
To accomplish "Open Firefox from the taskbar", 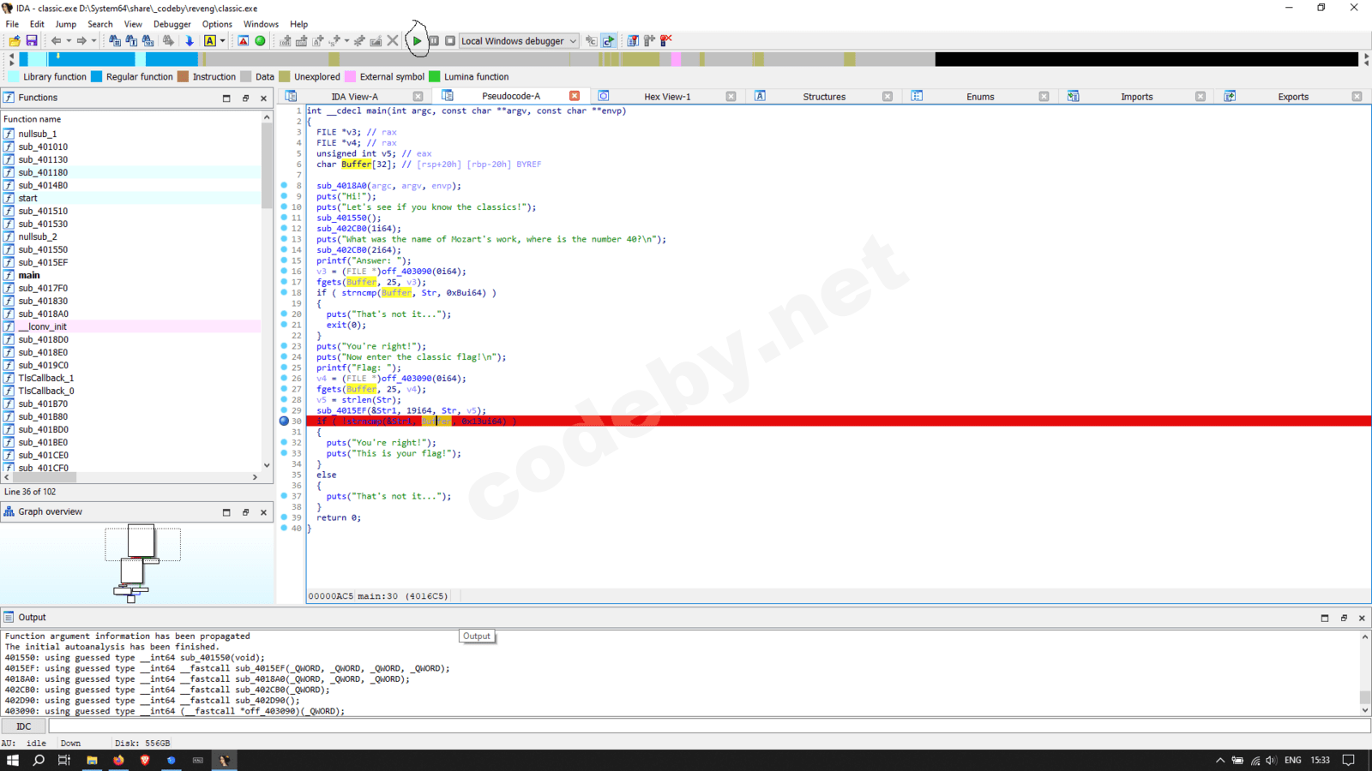I will point(118,760).
